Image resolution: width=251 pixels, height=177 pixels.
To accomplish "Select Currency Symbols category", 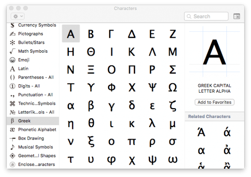I will click(33, 25).
